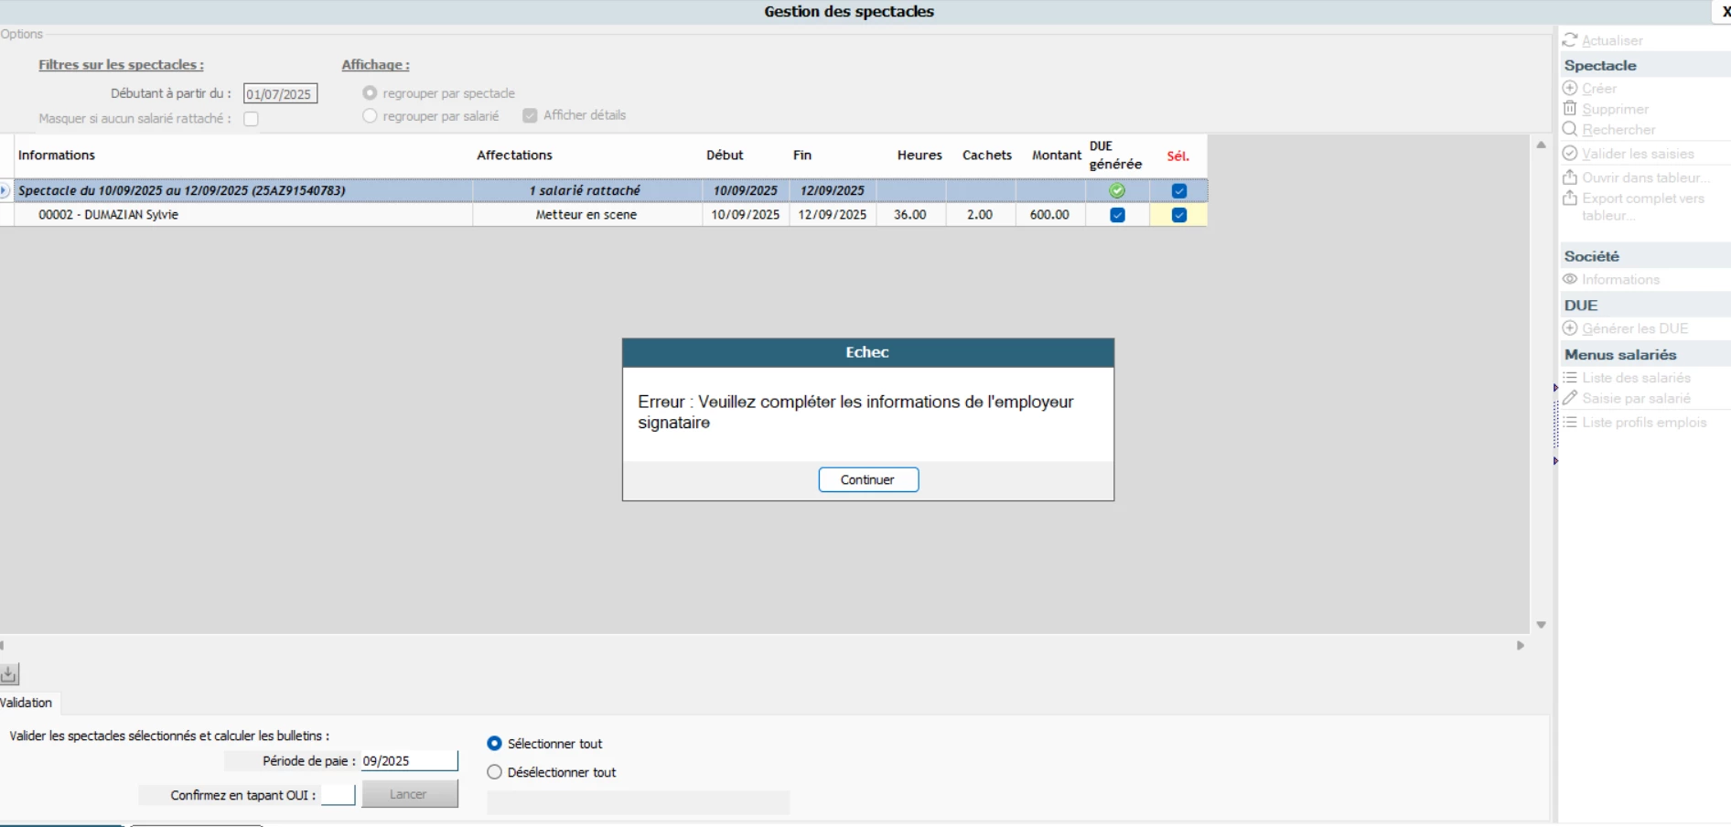Screen dimensions: 1731x827
Task: Select regrouper par salarié option
Action: coord(370,116)
